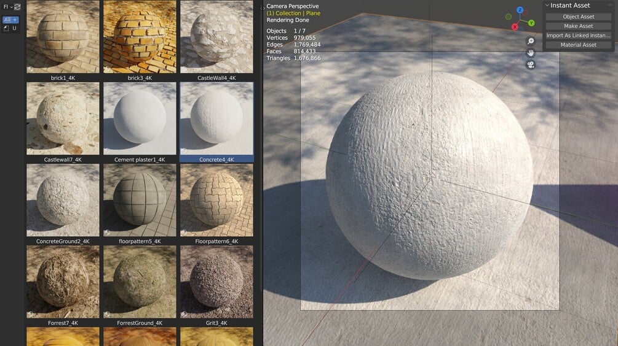
Task: Click the Make Asset button
Action: coord(578,26)
